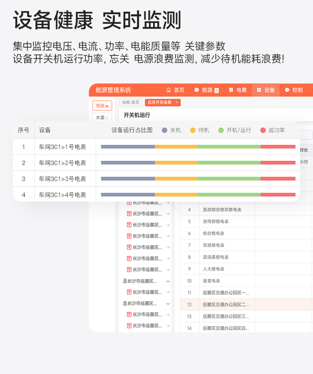Click the gray segment of 4号电表 bar
This screenshot has width=313, height=374.
click(128, 195)
